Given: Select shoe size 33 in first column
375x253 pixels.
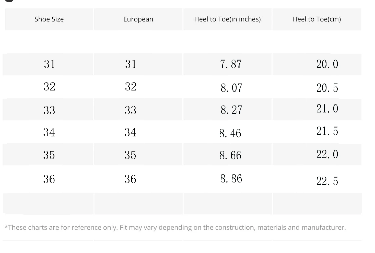Looking at the screenshot, I should (49, 110).
